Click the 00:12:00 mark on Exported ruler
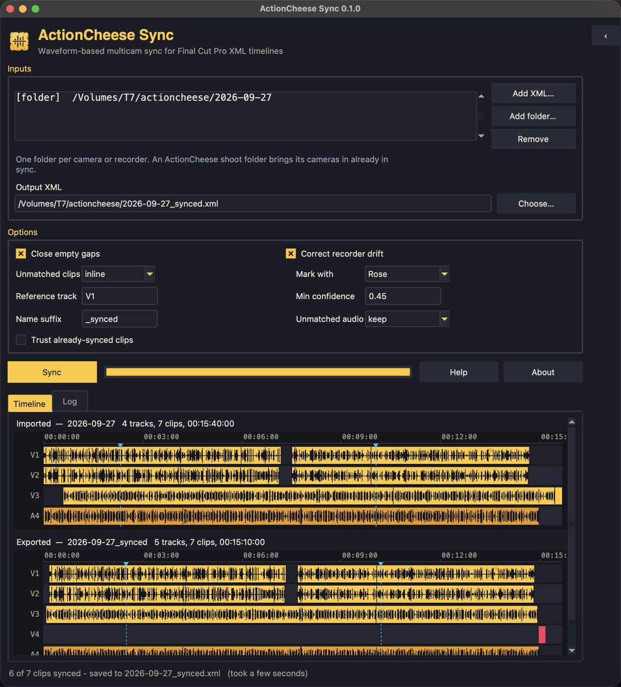This screenshot has width=621, height=687. click(x=459, y=556)
